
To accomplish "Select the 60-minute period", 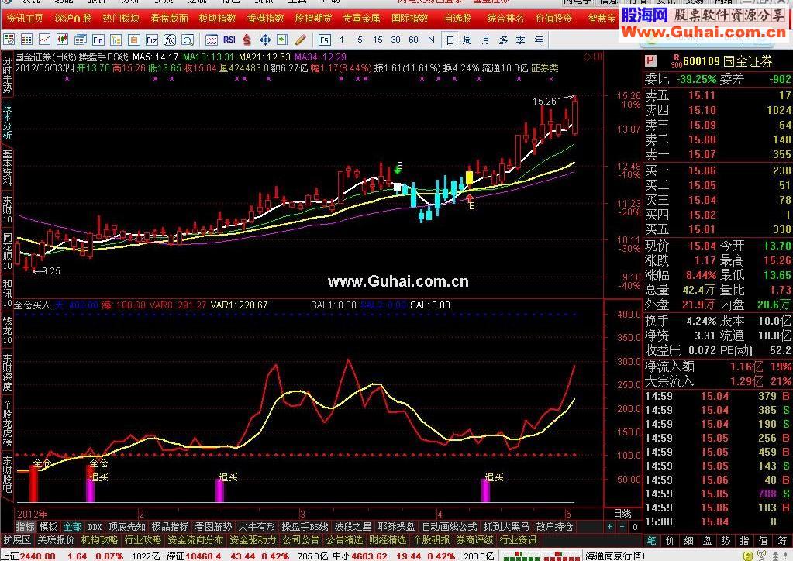I will (x=413, y=40).
